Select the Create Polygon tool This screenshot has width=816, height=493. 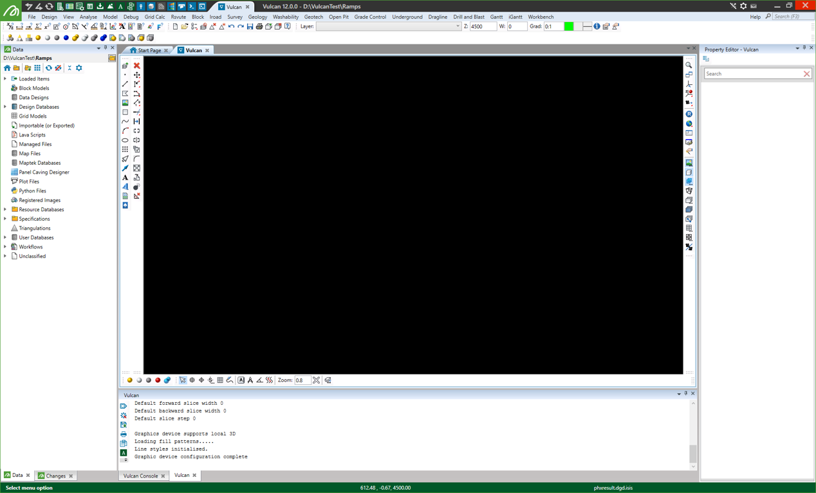coord(125,93)
